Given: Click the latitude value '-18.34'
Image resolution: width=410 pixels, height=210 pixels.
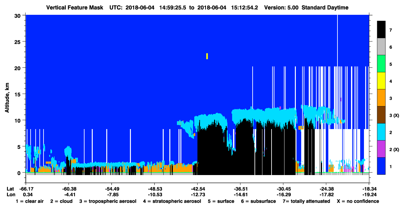Looking at the screenshot, I should click(369, 189).
